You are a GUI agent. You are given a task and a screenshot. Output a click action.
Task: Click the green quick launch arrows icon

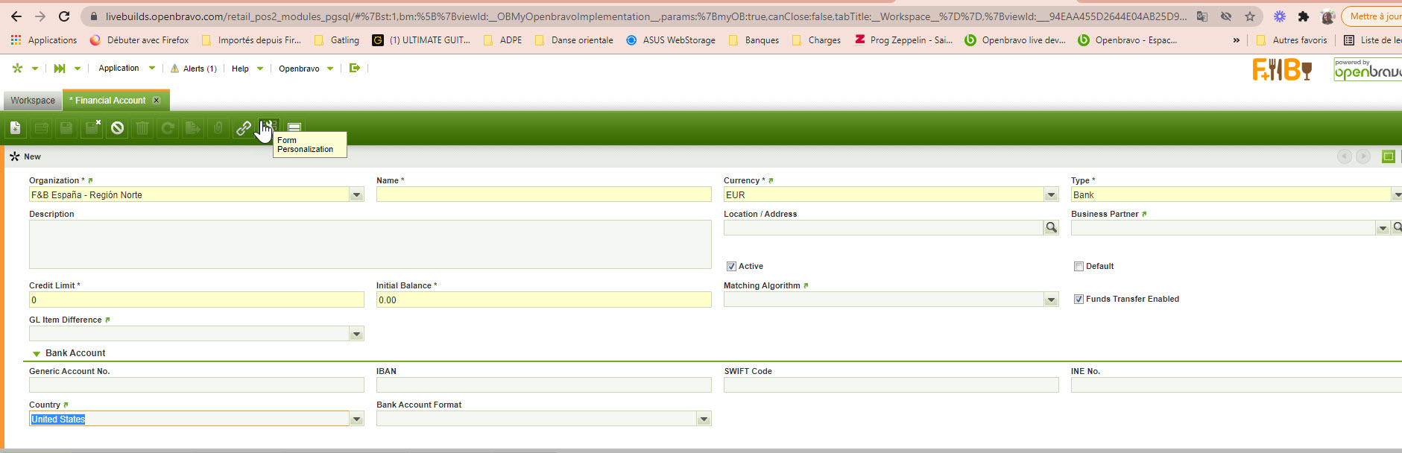click(x=60, y=68)
